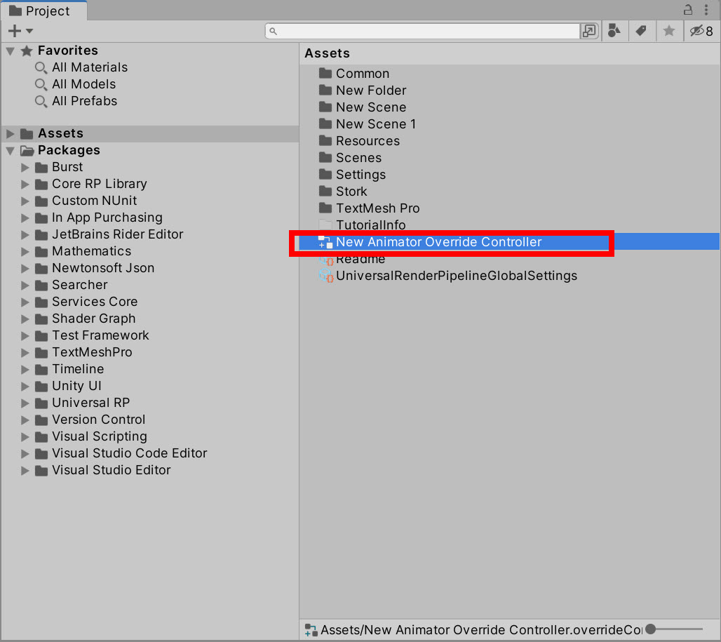This screenshot has width=721, height=642.
Task: Expand the Burst package folder
Action: 25,168
